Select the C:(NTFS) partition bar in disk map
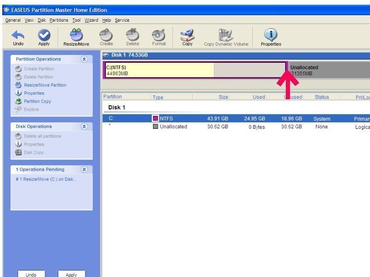The image size is (370, 277). tap(195, 70)
